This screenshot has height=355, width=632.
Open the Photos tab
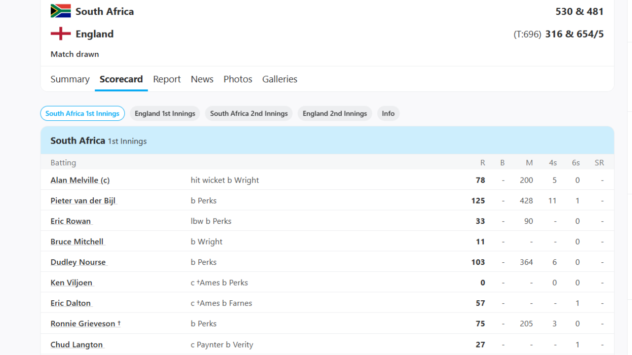click(237, 79)
